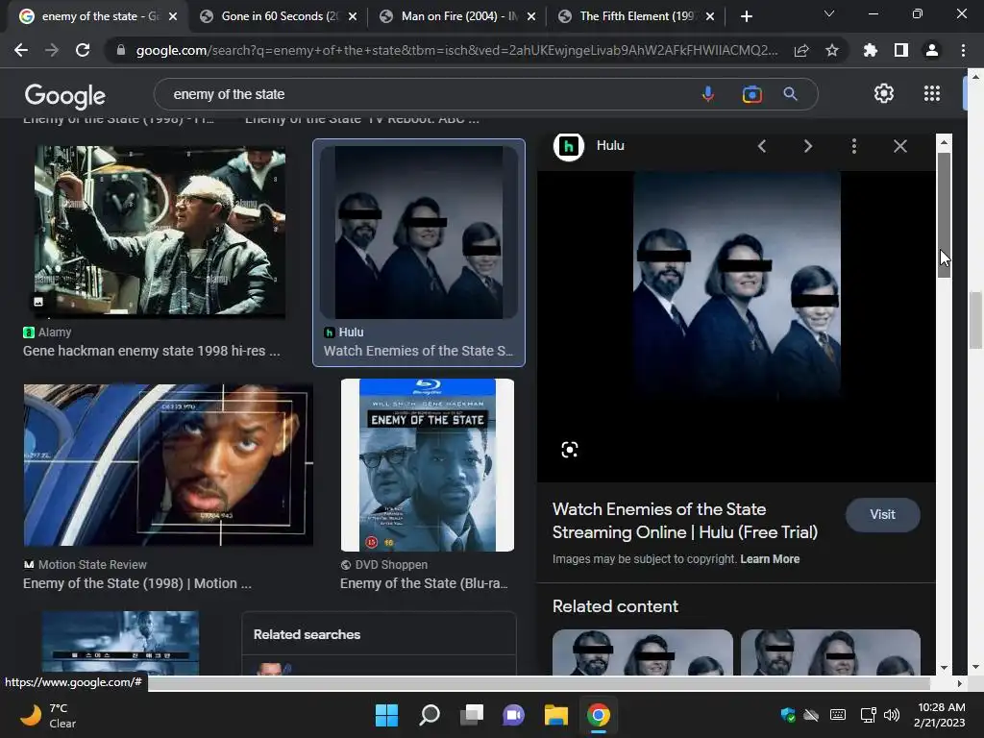Image resolution: width=984 pixels, height=738 pixels.
Task: Click the horizontal scrollbar right arrow
Action: [x=959, y=683]
